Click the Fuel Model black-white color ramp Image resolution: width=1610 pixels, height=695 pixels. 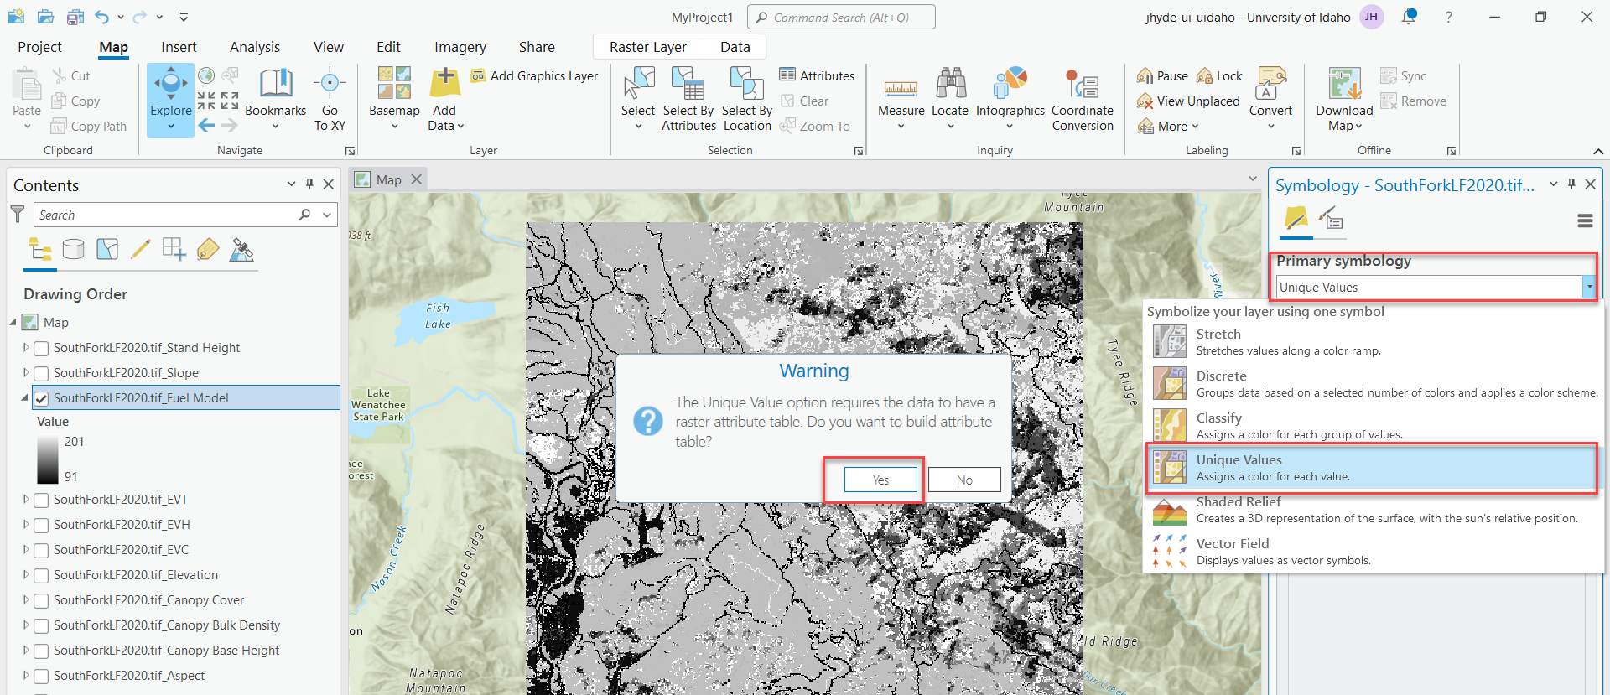(x=47, y=459)
